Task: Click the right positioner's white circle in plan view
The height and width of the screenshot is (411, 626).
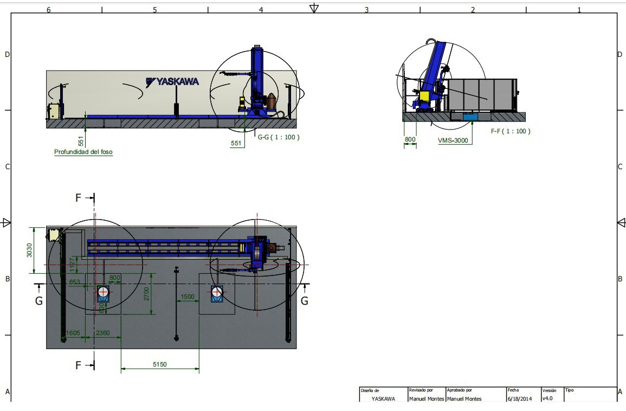Action: point(217,292)
